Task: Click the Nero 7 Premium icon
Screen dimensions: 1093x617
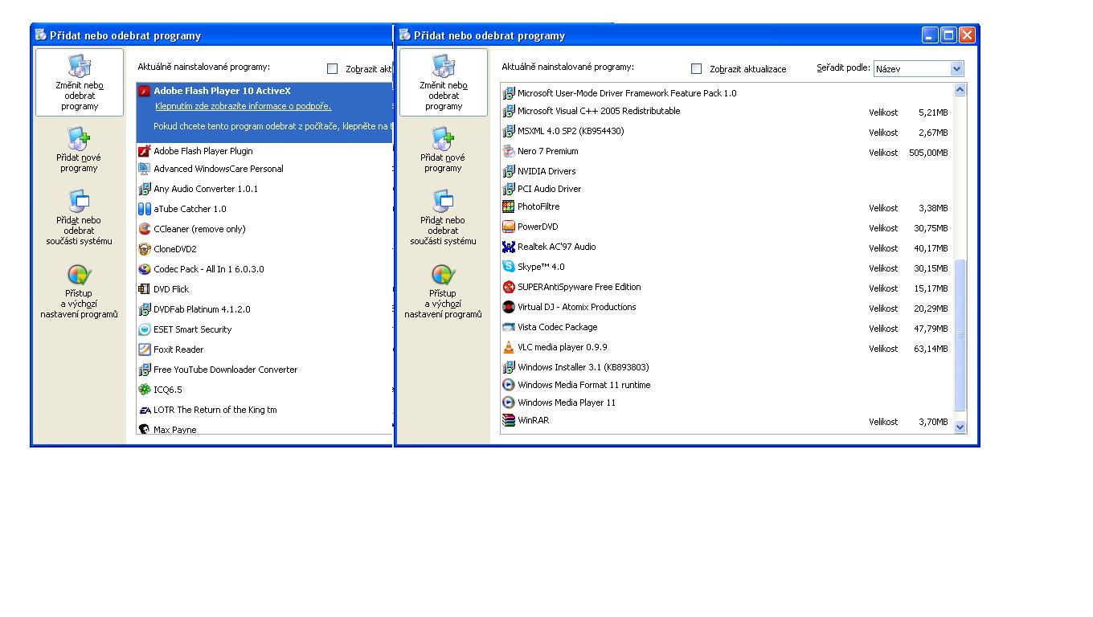Action: [x=509, y=151]
